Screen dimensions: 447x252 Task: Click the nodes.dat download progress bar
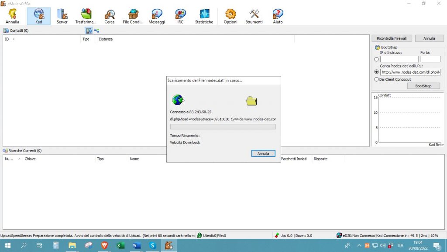click(x=223, y=127)
